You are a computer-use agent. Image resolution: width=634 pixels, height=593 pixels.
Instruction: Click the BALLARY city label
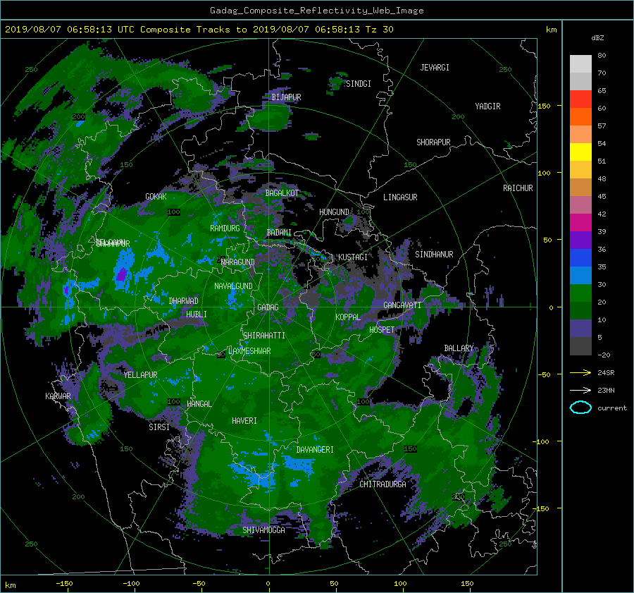pos(459,348)
